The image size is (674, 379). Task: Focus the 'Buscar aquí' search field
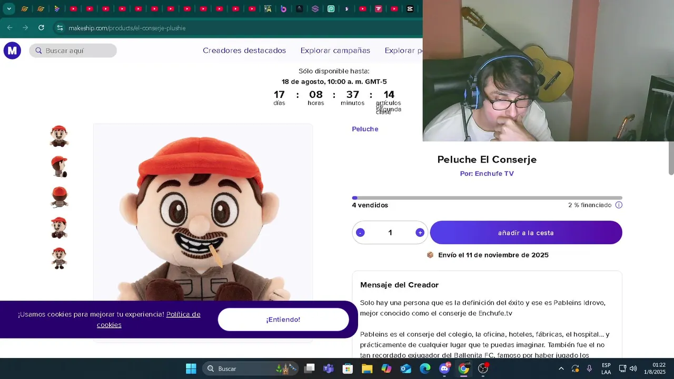coord(73,51)
